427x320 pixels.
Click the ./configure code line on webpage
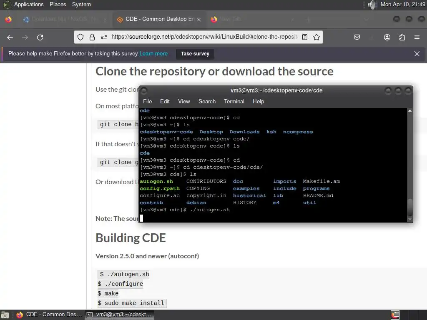[121, 284]
